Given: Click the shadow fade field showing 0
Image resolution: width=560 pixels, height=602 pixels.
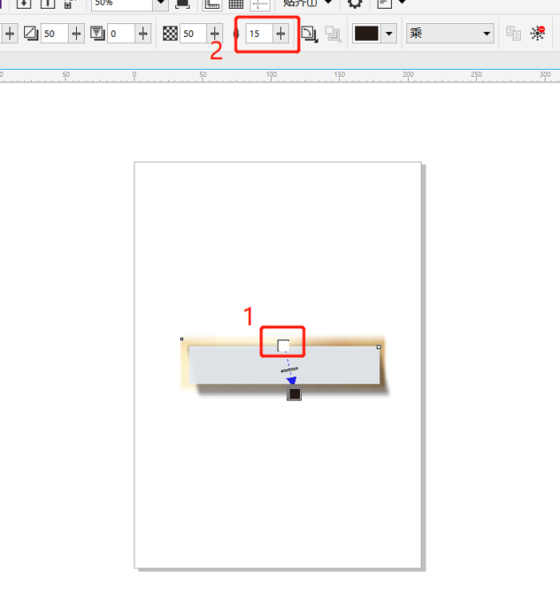Looking at the screenshot, I should click(x=122, y=34).
